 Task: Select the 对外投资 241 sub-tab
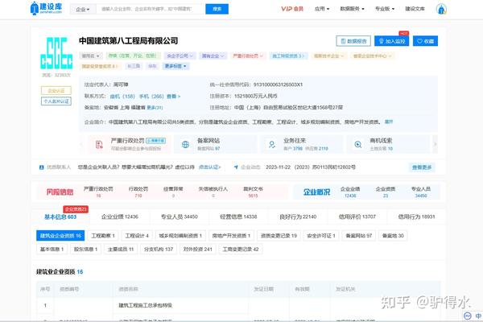197,250
